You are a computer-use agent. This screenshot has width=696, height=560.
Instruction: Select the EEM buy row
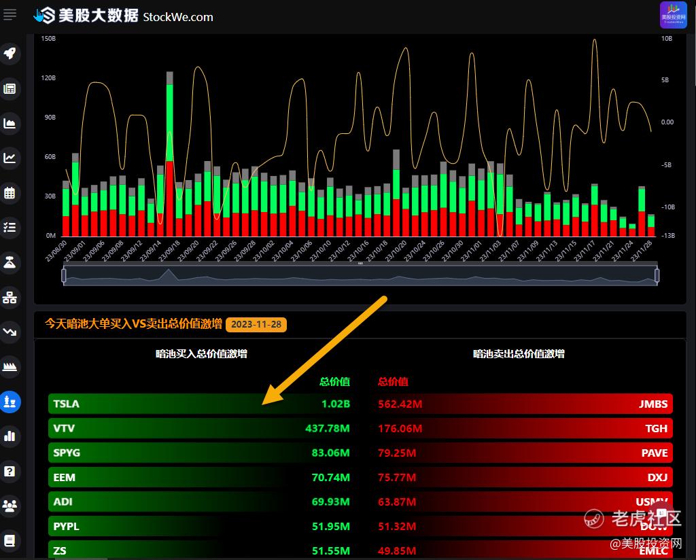[x=201, y=478]
